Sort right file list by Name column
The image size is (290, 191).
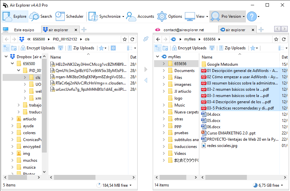tap(240, 57)
